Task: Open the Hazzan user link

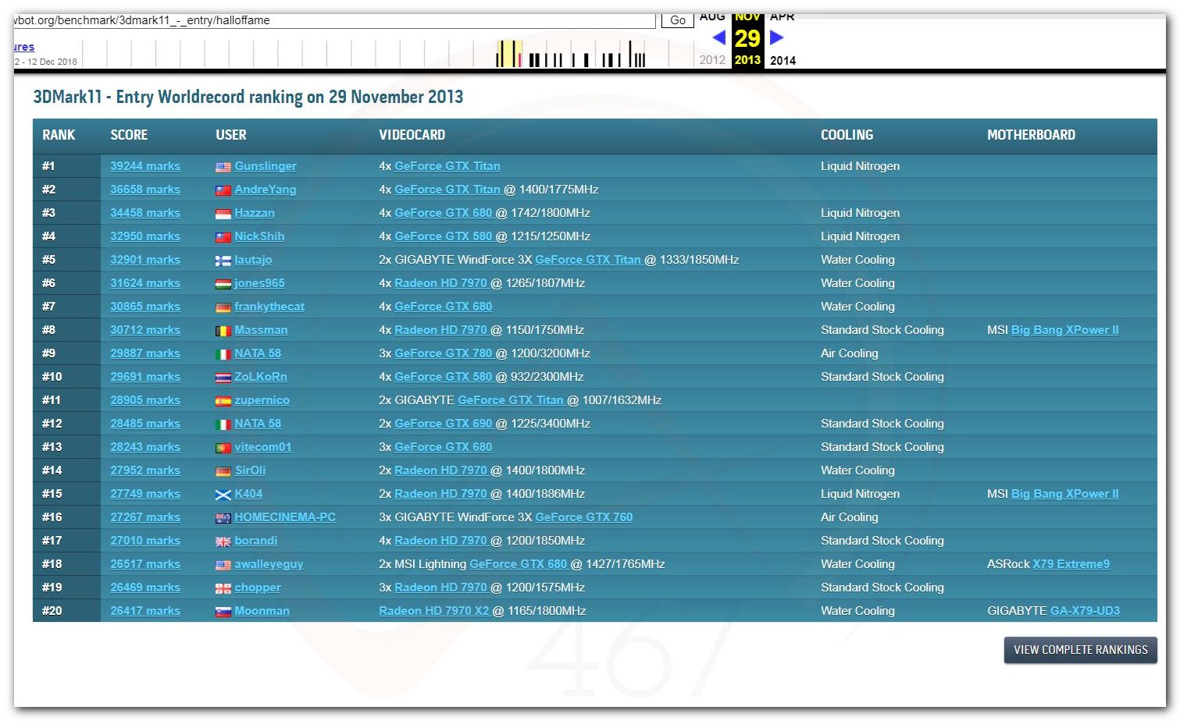Action: (255, 213)
